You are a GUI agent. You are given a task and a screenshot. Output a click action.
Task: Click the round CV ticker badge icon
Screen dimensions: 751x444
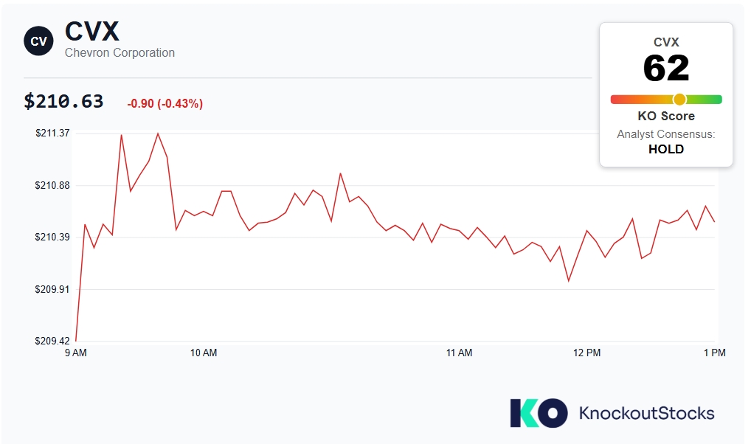tap(39, 41)
